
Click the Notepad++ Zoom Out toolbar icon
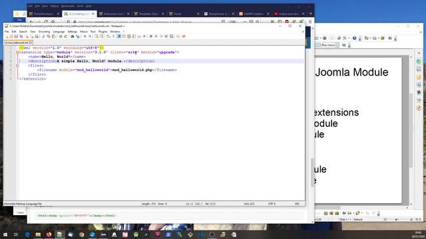[x=90, y=37]
